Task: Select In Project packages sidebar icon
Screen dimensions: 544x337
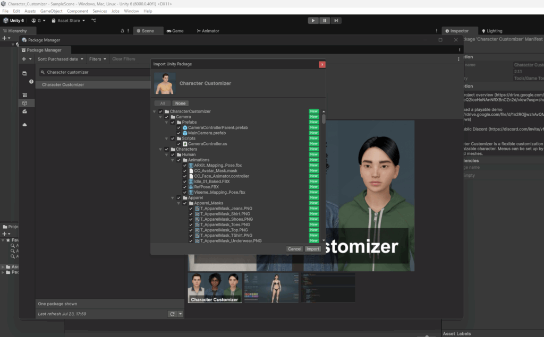Action: (24, 73)
